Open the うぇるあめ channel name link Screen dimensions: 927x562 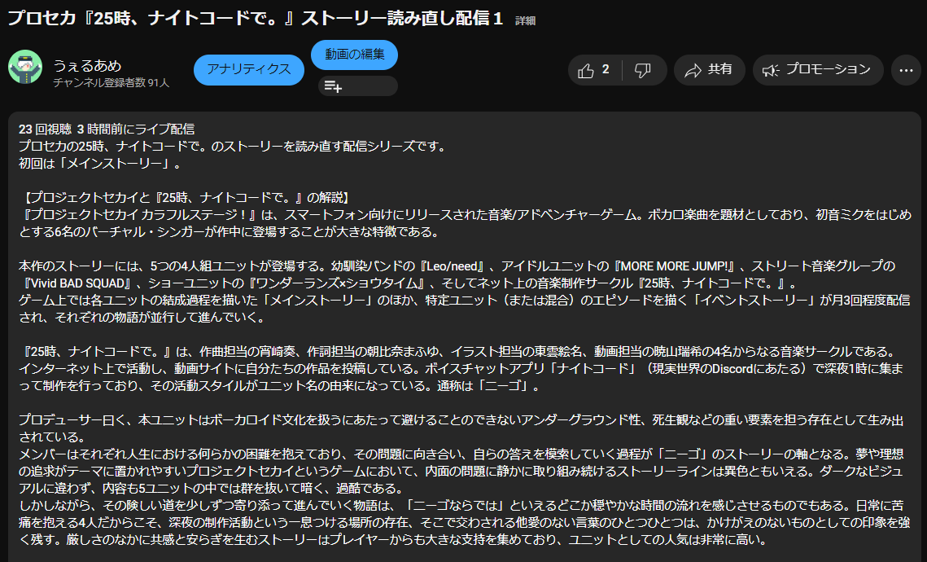click(88, 65)
